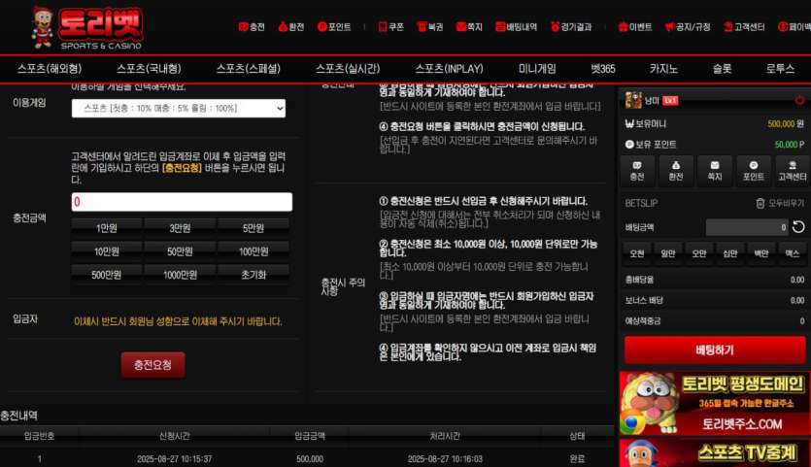The image size is (811, 467).
Task: Clear betslip with trash icon 모두비우기
Action: 780,203
